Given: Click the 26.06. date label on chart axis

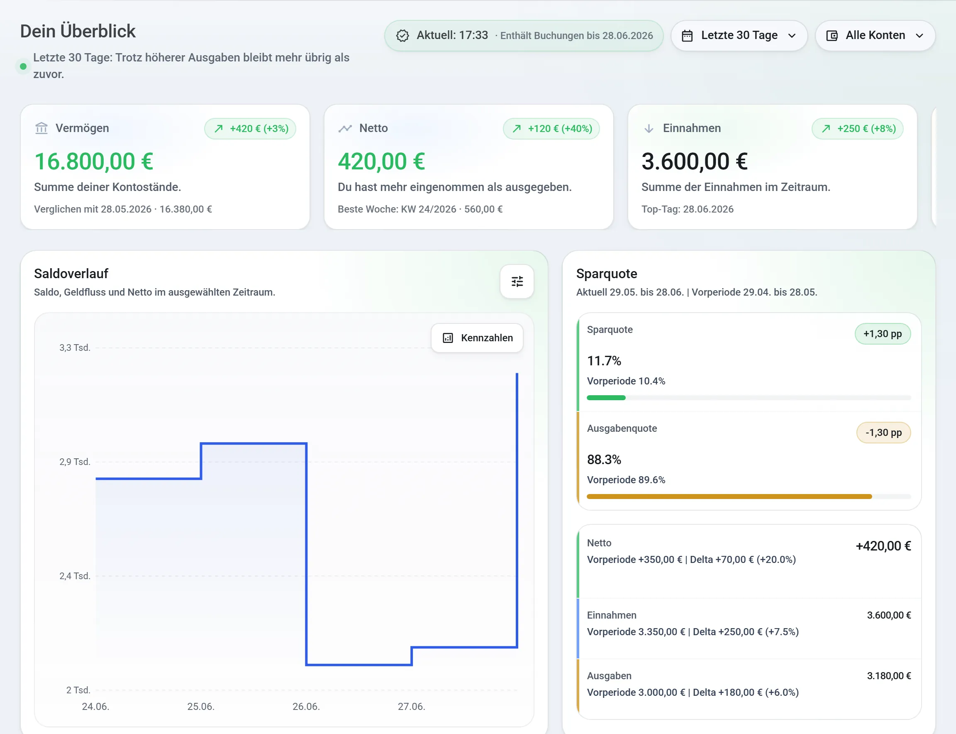Looking at the screenshot, I should 306,707.
